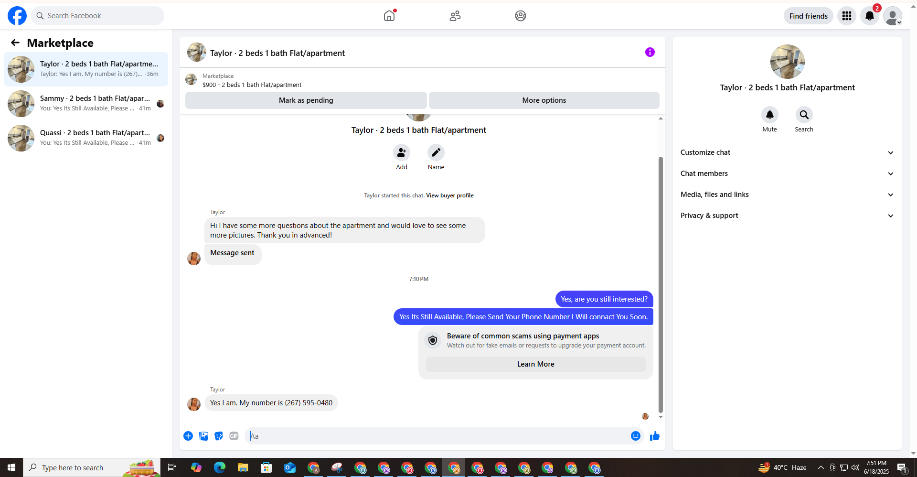Viewport: 917px width, 477px height.
Task: Click the Facebook logo
Action: tap(17, 16)
